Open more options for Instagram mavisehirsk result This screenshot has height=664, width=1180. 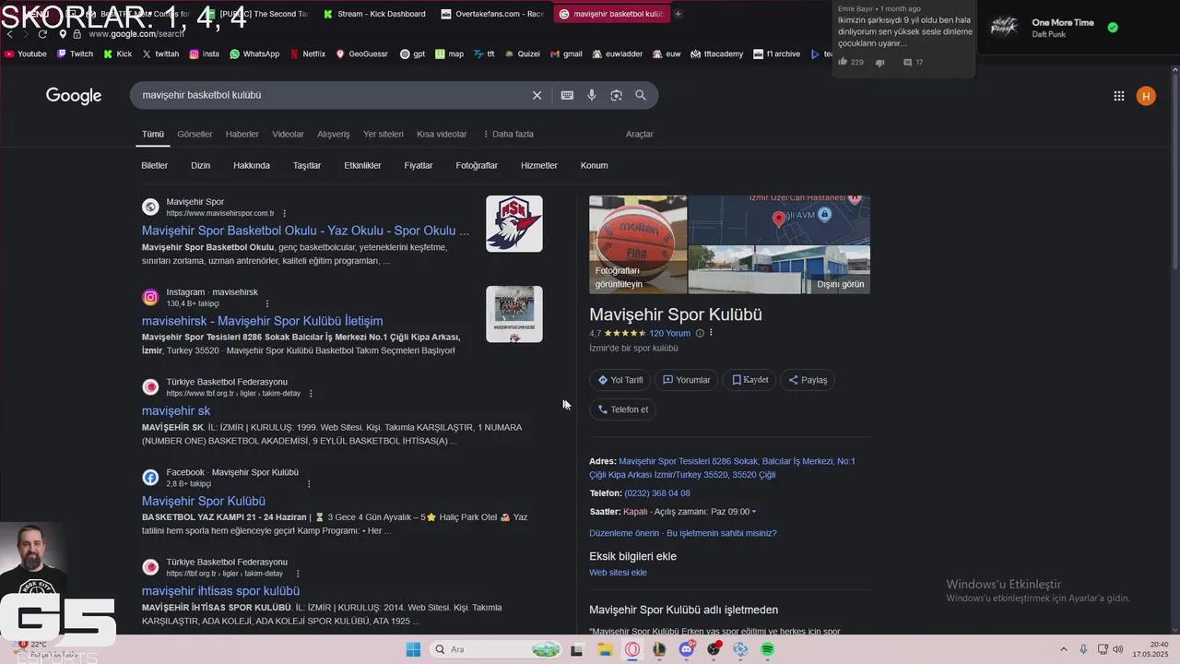click(x=267, y=303)
